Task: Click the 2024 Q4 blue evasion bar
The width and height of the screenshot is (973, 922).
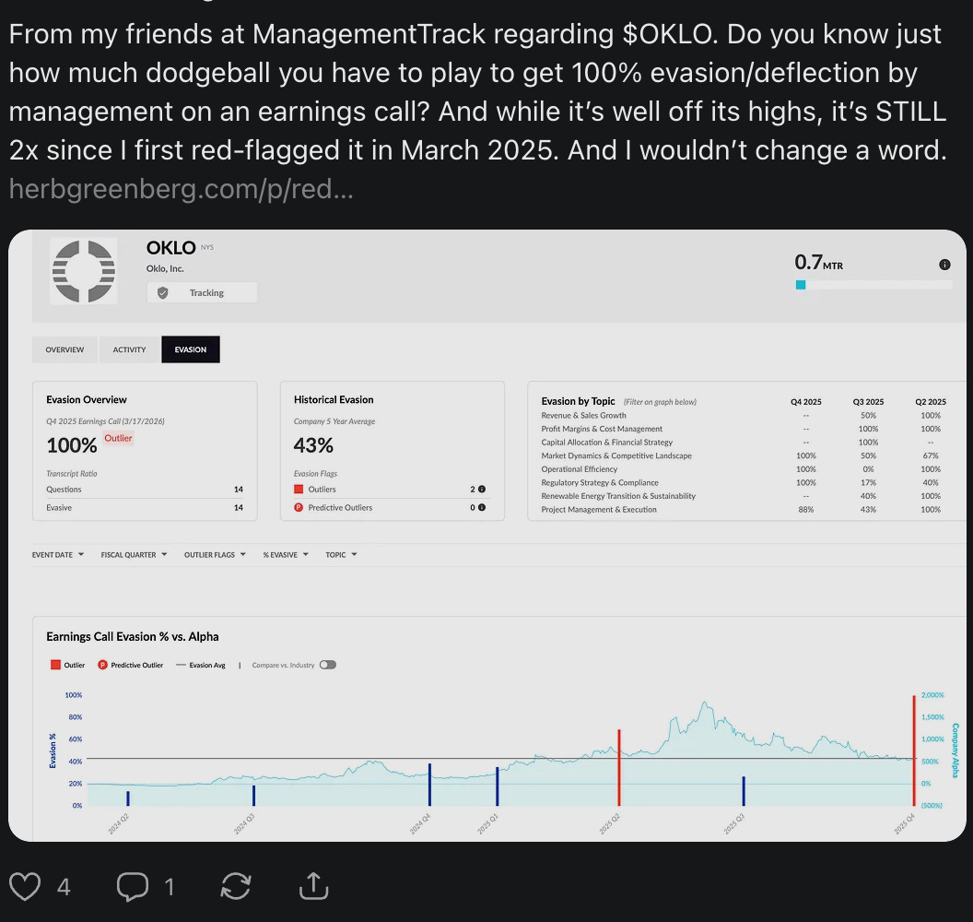Action: coord(429,785)
